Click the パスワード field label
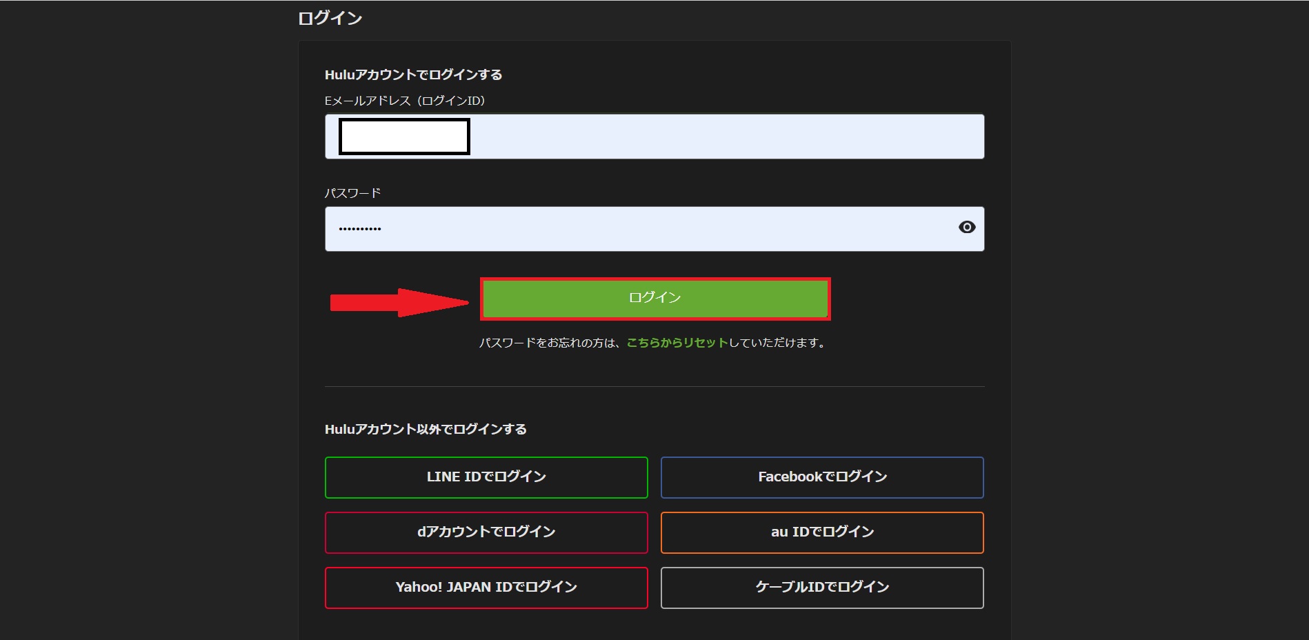Viewport: 1309px width, 640px height. tap(352, 193)
